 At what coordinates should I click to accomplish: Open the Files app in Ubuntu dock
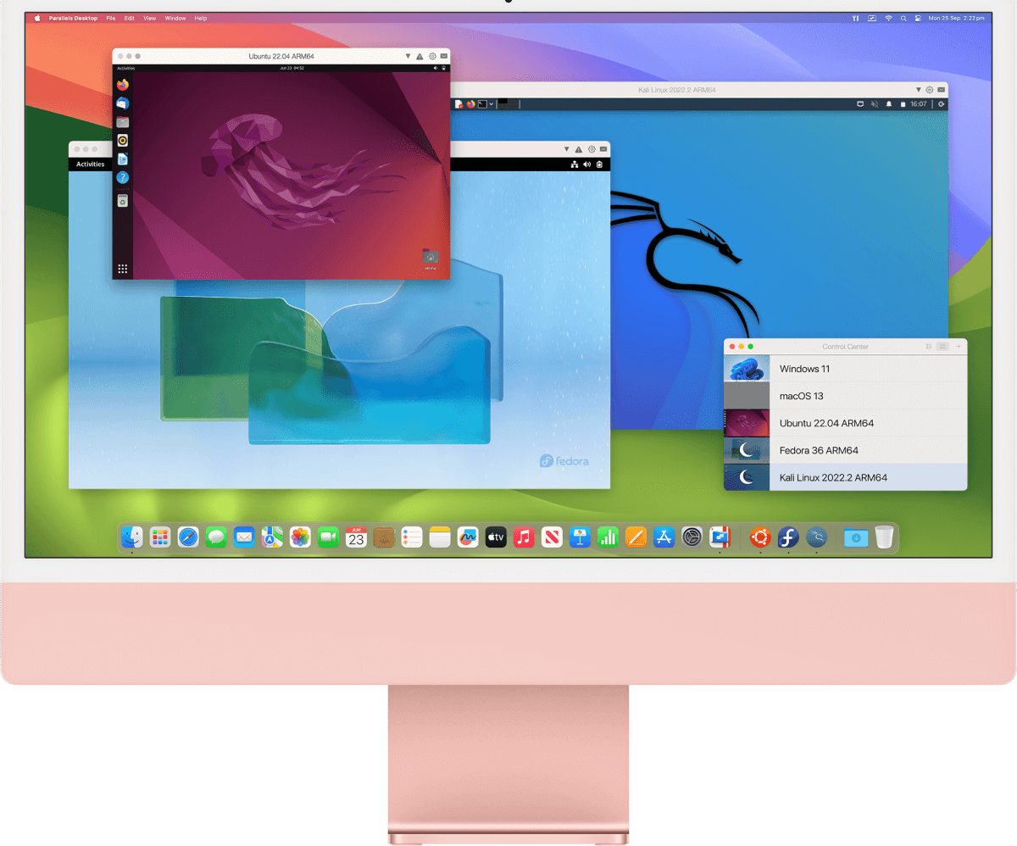pyautogui.click(x=123, y=122)
